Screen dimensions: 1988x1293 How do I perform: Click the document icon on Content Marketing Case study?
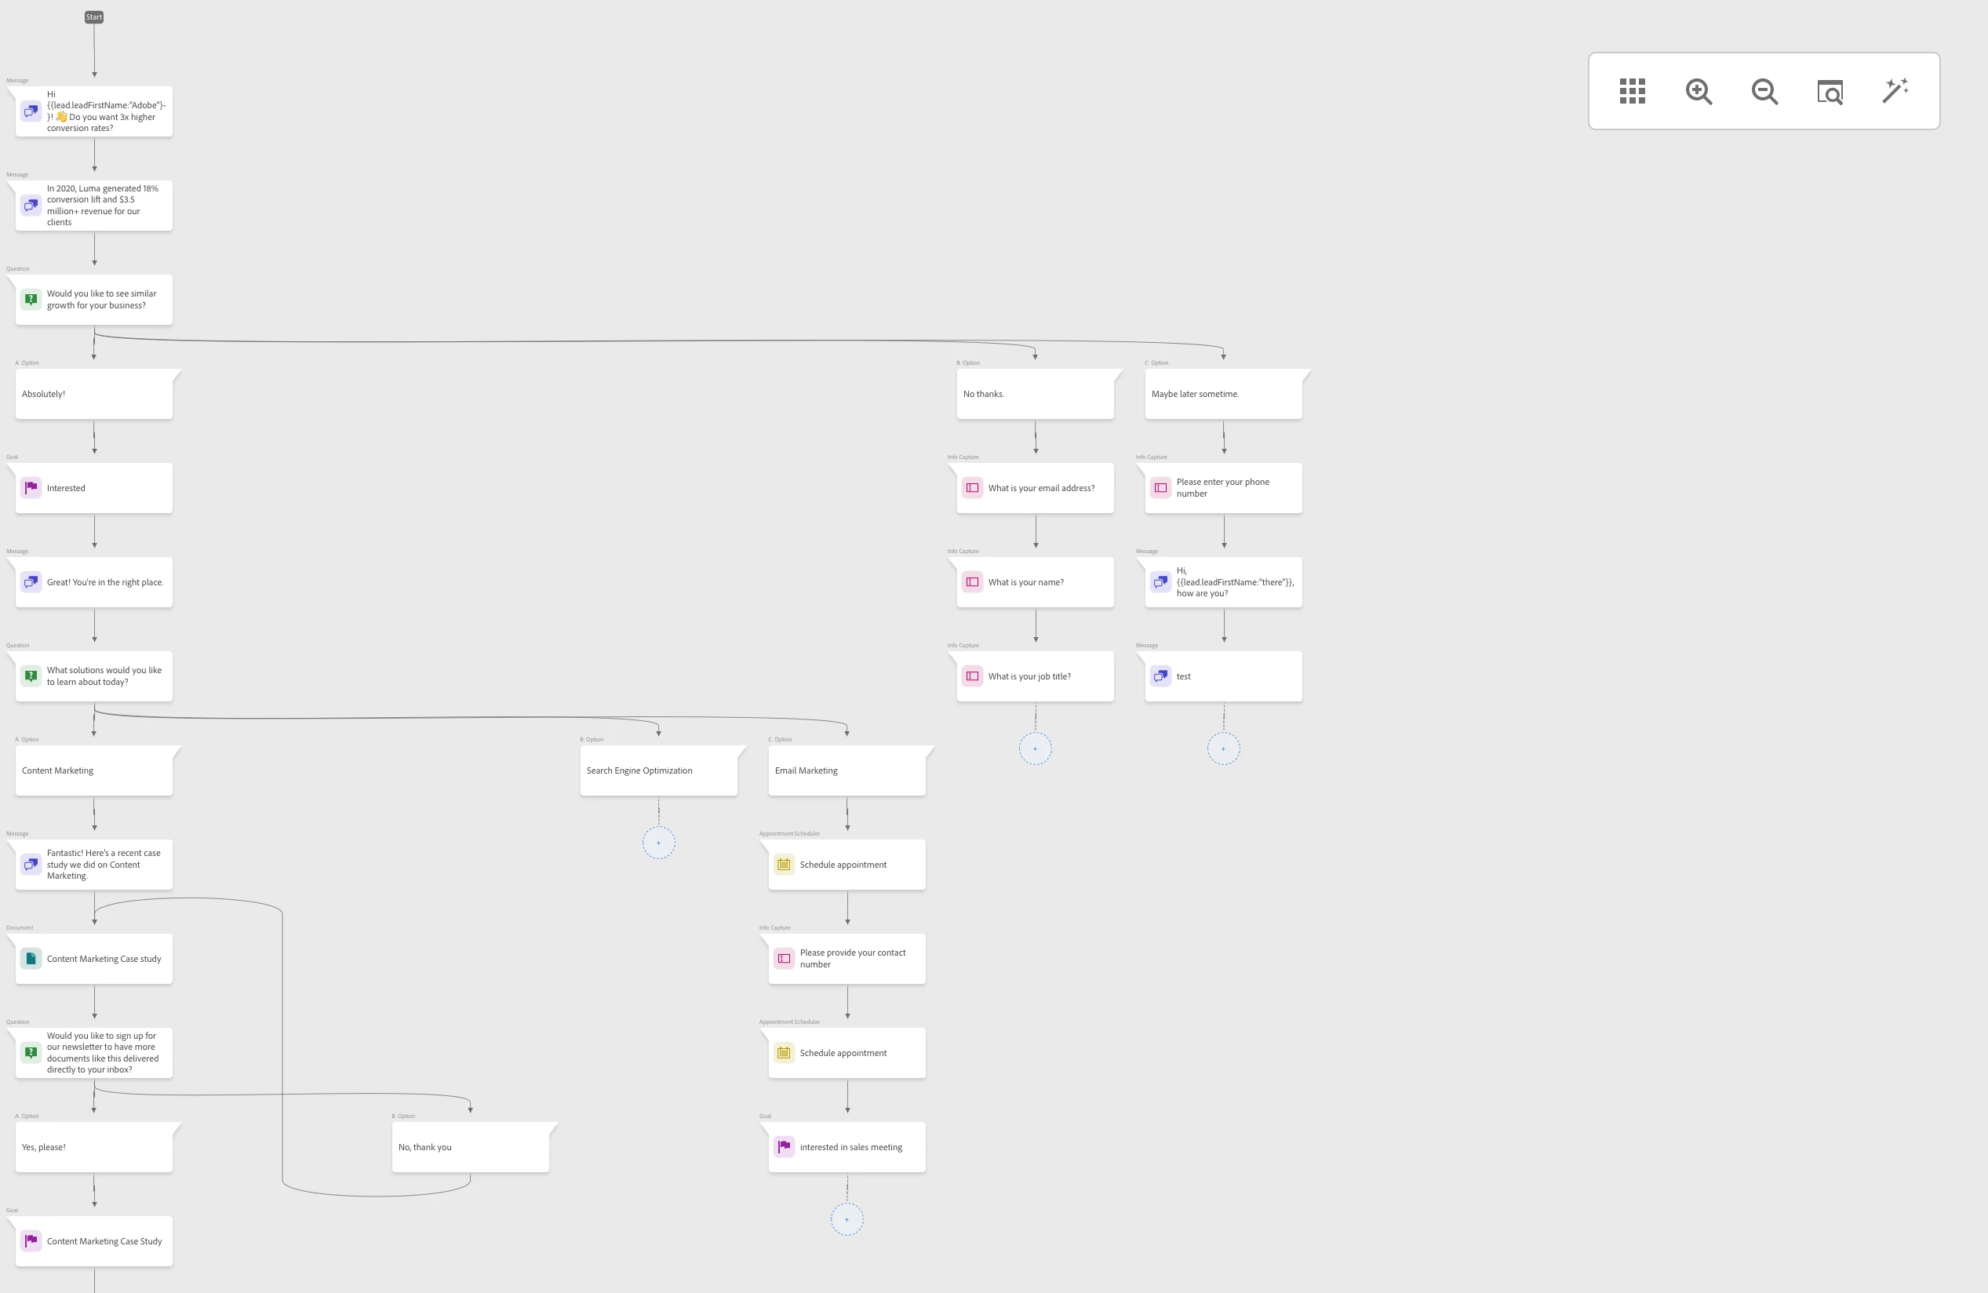point(31,959)
